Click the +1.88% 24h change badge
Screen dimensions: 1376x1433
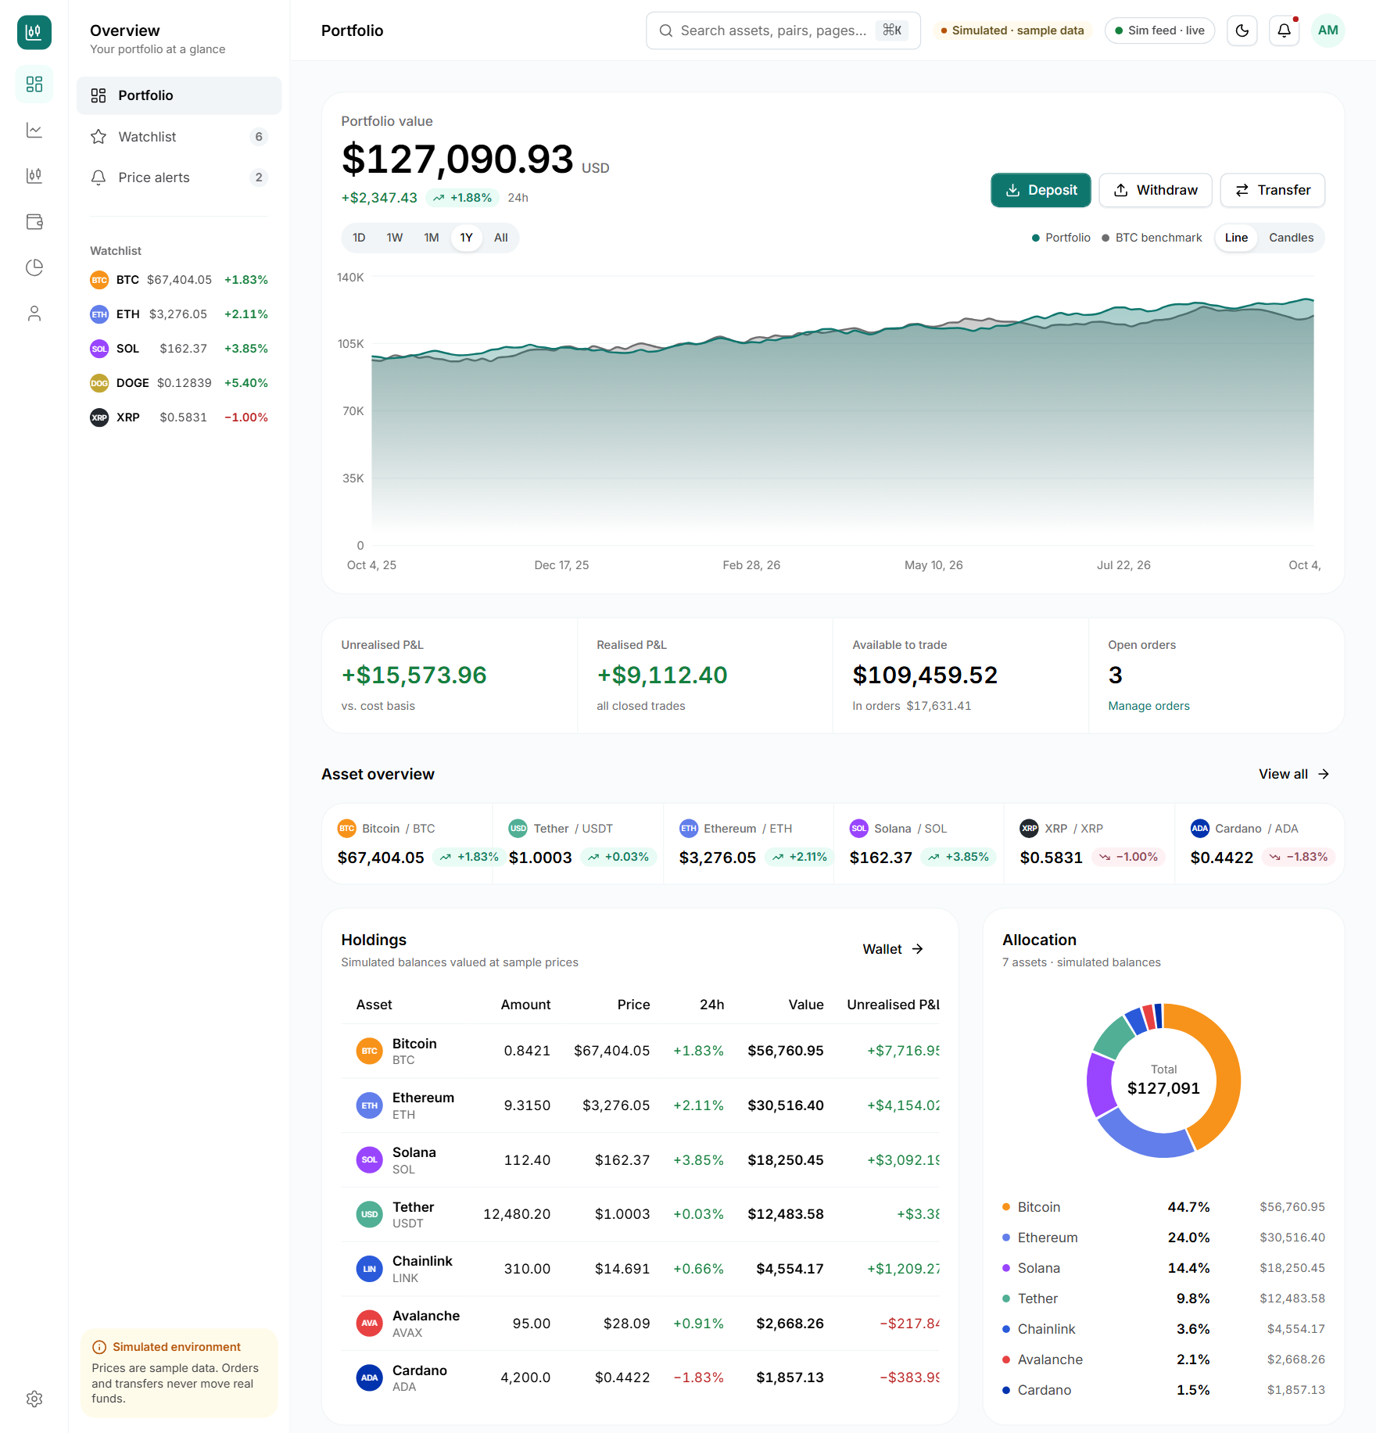463,198
